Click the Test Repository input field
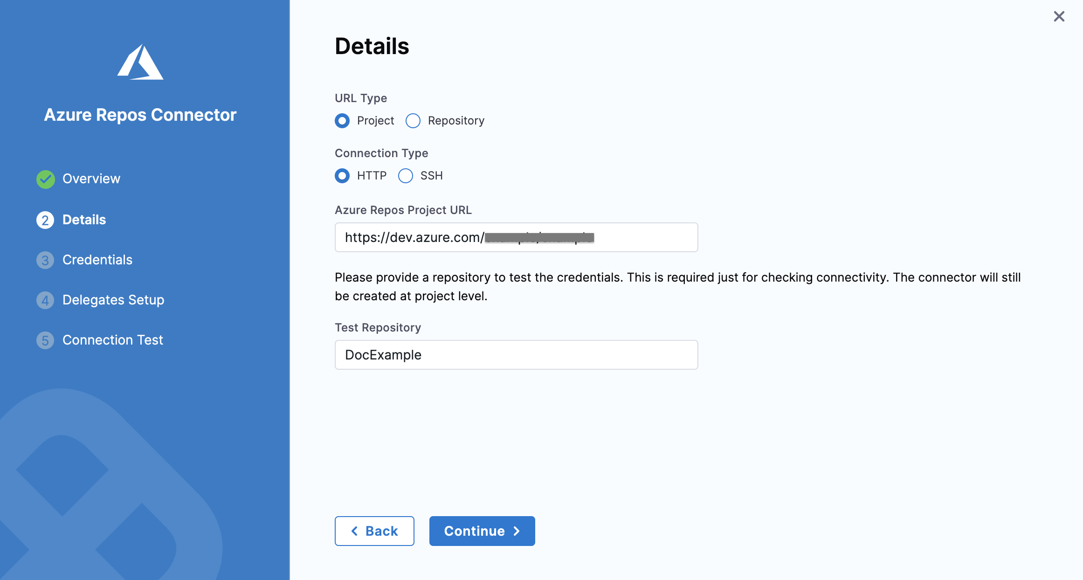Viewport: 1083px width, 580px height. (516, 355)
